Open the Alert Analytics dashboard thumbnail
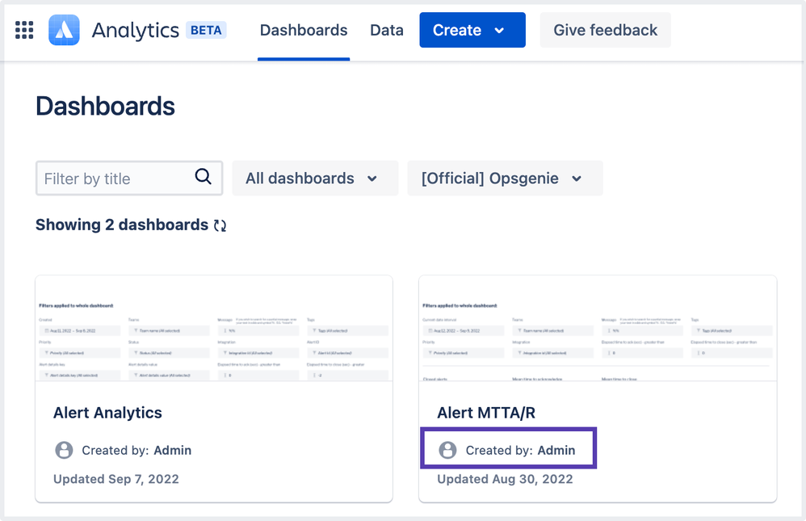The image size is (806, 521). coord(214,328)
